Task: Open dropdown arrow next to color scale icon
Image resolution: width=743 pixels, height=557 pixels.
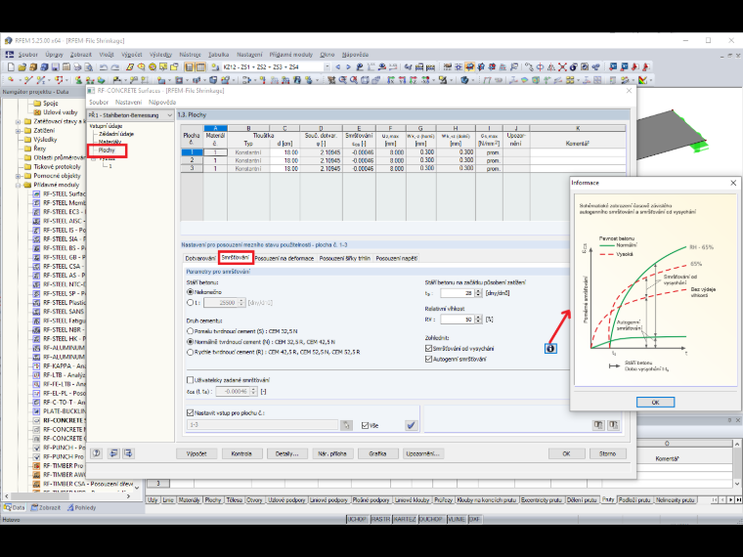Action: (651, 80)
